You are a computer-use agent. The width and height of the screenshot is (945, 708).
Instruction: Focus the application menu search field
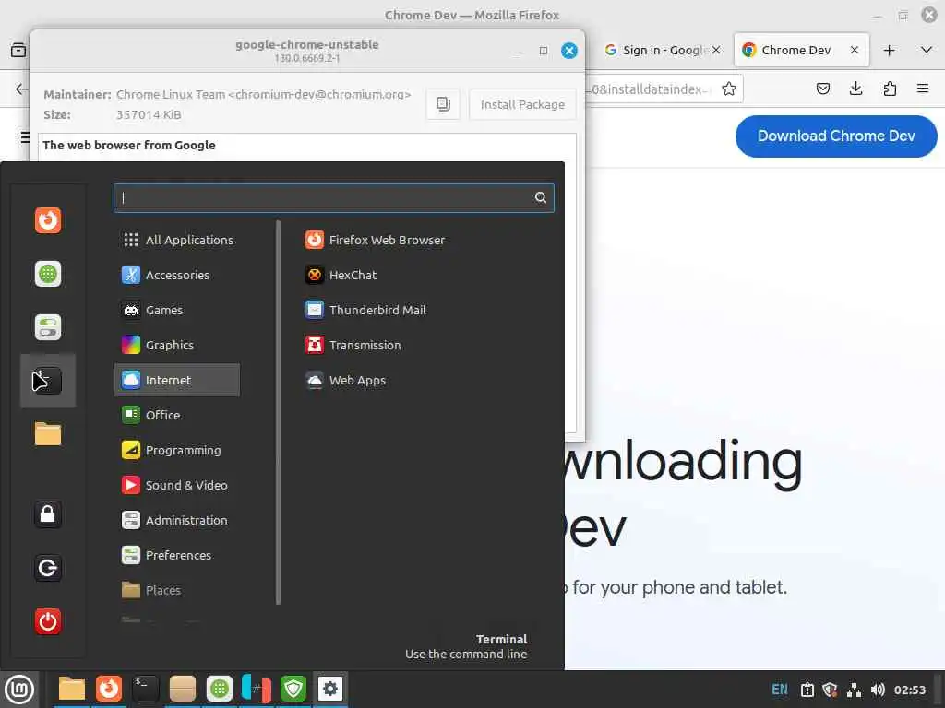coord(334,197)
